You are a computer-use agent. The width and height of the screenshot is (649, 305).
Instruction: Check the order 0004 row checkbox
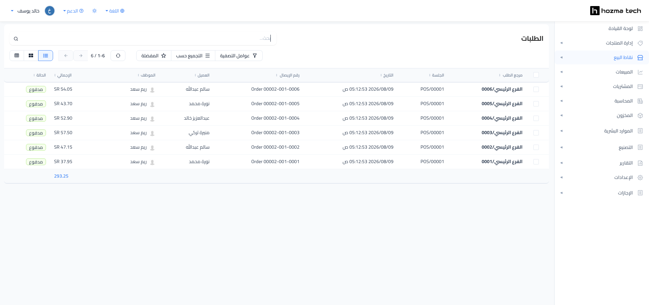click(536, 118)
